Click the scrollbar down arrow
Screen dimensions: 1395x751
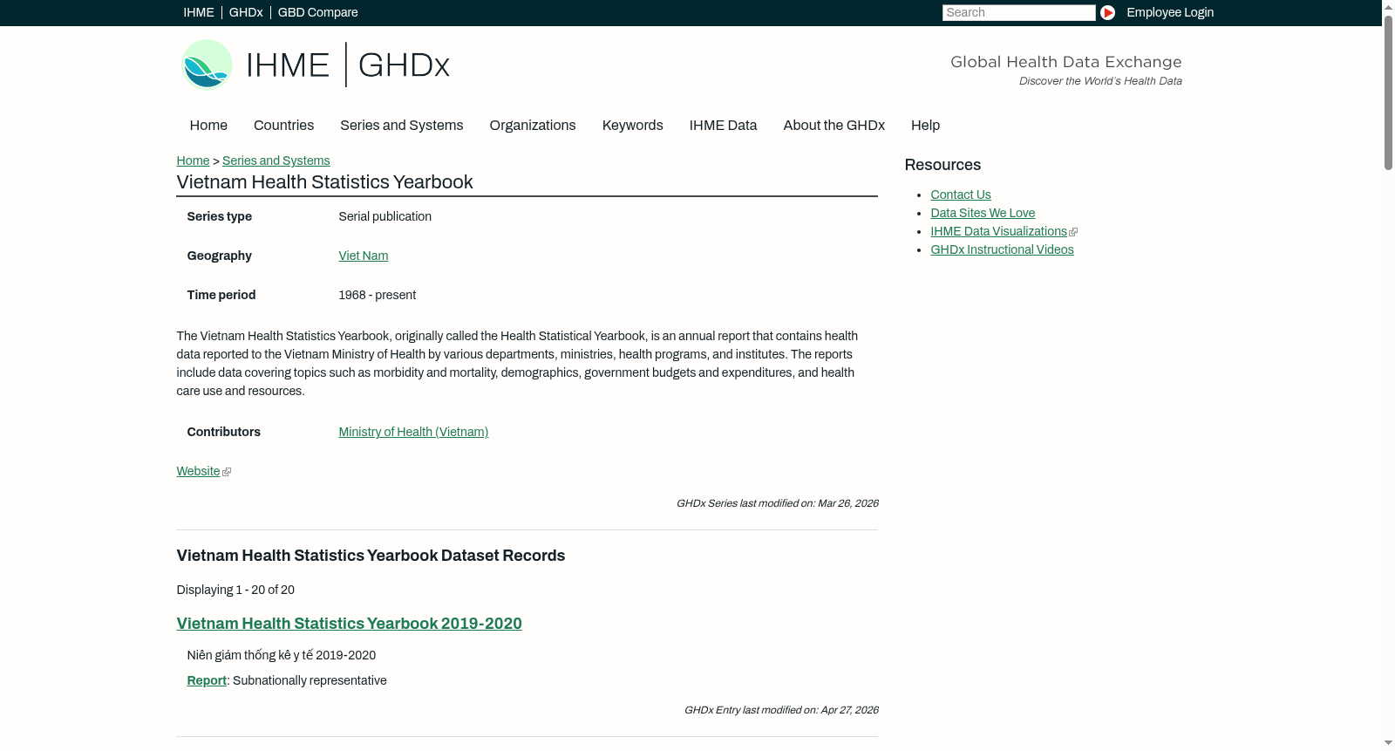click(1388, 743)
